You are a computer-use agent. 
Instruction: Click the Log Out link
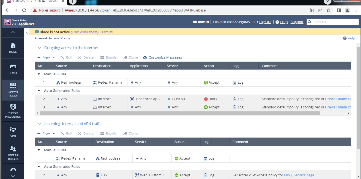[x=265, y=22]
